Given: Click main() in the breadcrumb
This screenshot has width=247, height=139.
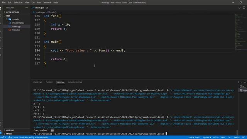Looking at the screenshot, I should click(x=53, y=12).
